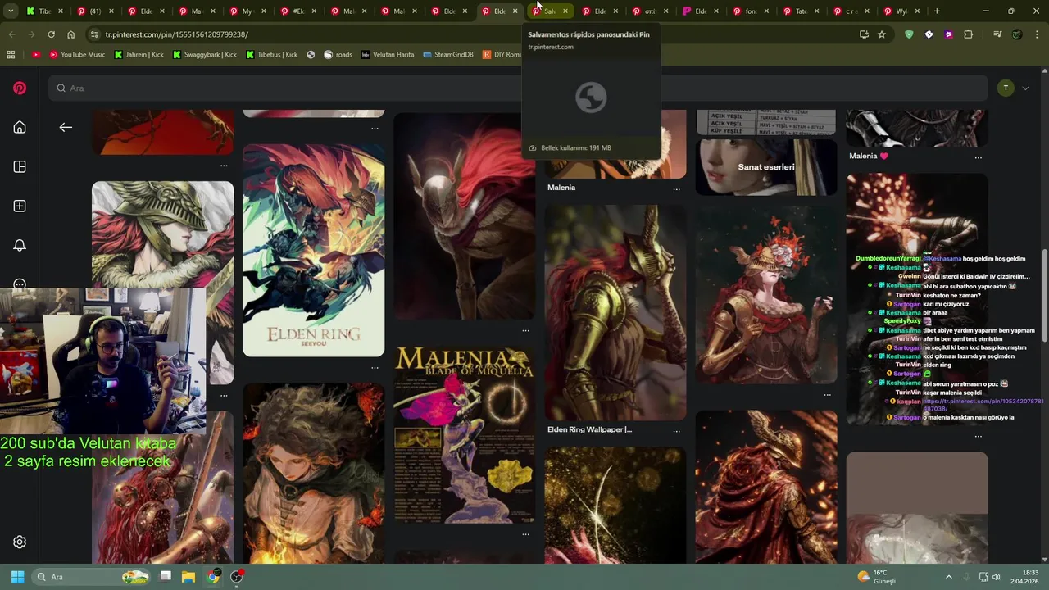The width and height of the screenshot is (1049, 590).
Task: Click the Elden Ring Wallpaper pin title
Action: point(589,430)
